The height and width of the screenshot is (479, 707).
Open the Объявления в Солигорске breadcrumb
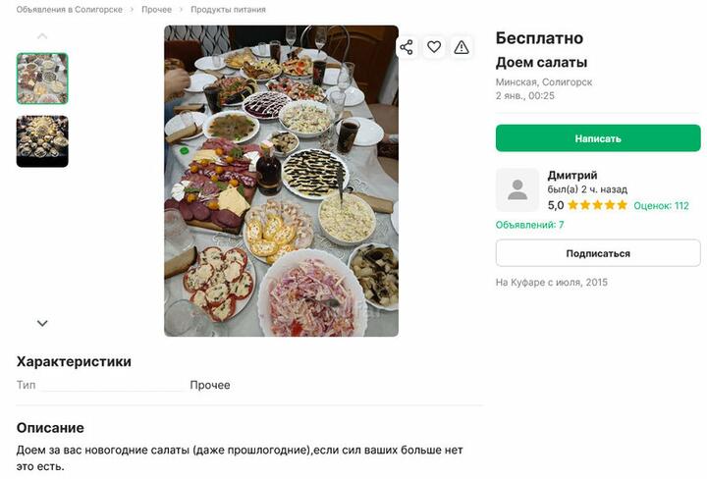[x=70, y=10]
